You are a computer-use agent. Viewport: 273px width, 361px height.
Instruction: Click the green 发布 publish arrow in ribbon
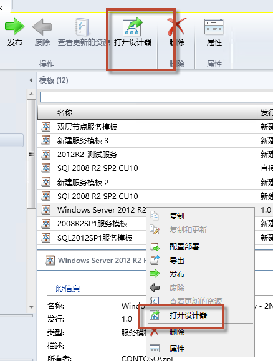[x=14, y=26]
